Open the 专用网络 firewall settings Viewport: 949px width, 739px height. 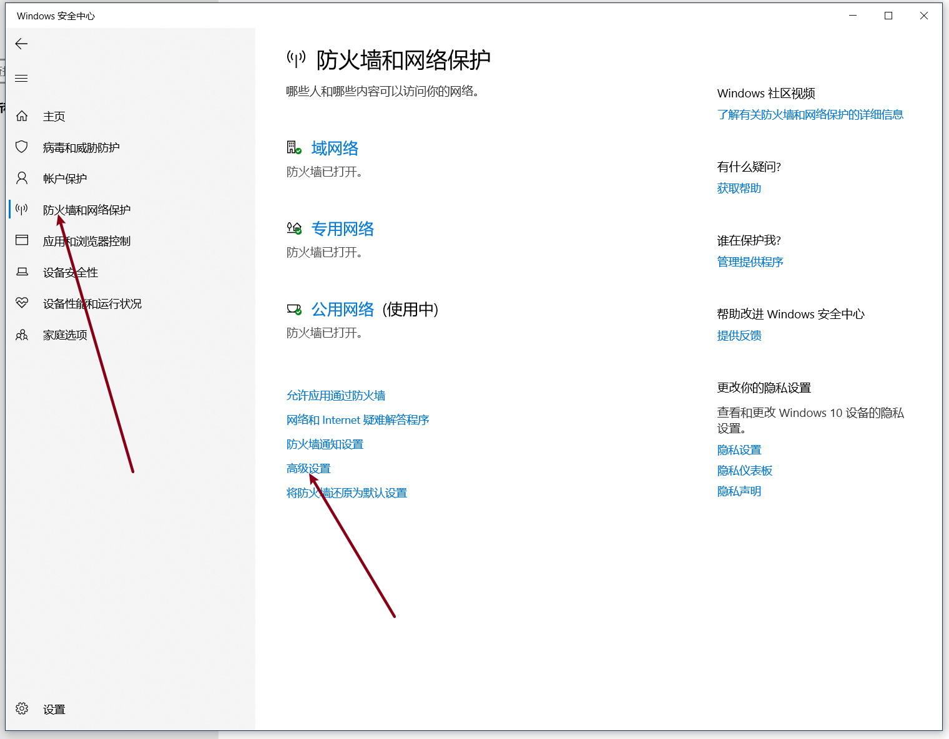click(x=343, y=229)
